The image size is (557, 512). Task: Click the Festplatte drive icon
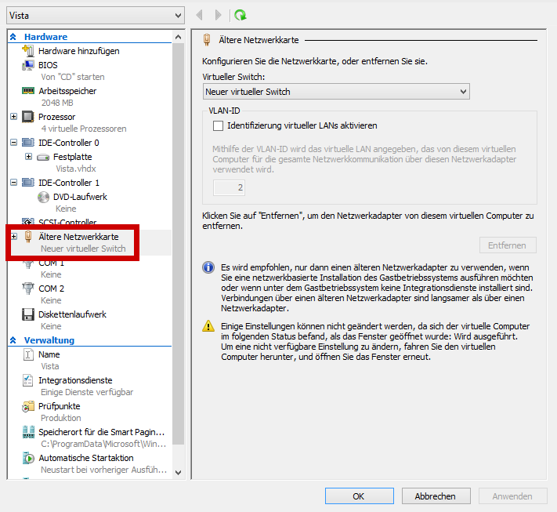click(43, 157)
